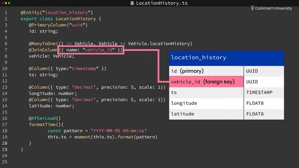Click the 'ts' table cell

[x=206, y=92]
